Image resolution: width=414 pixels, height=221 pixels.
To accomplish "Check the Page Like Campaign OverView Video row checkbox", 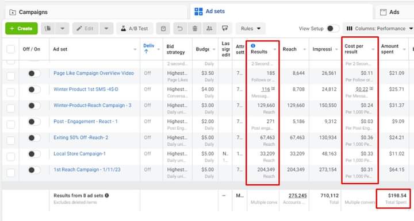I will (10, 76).
